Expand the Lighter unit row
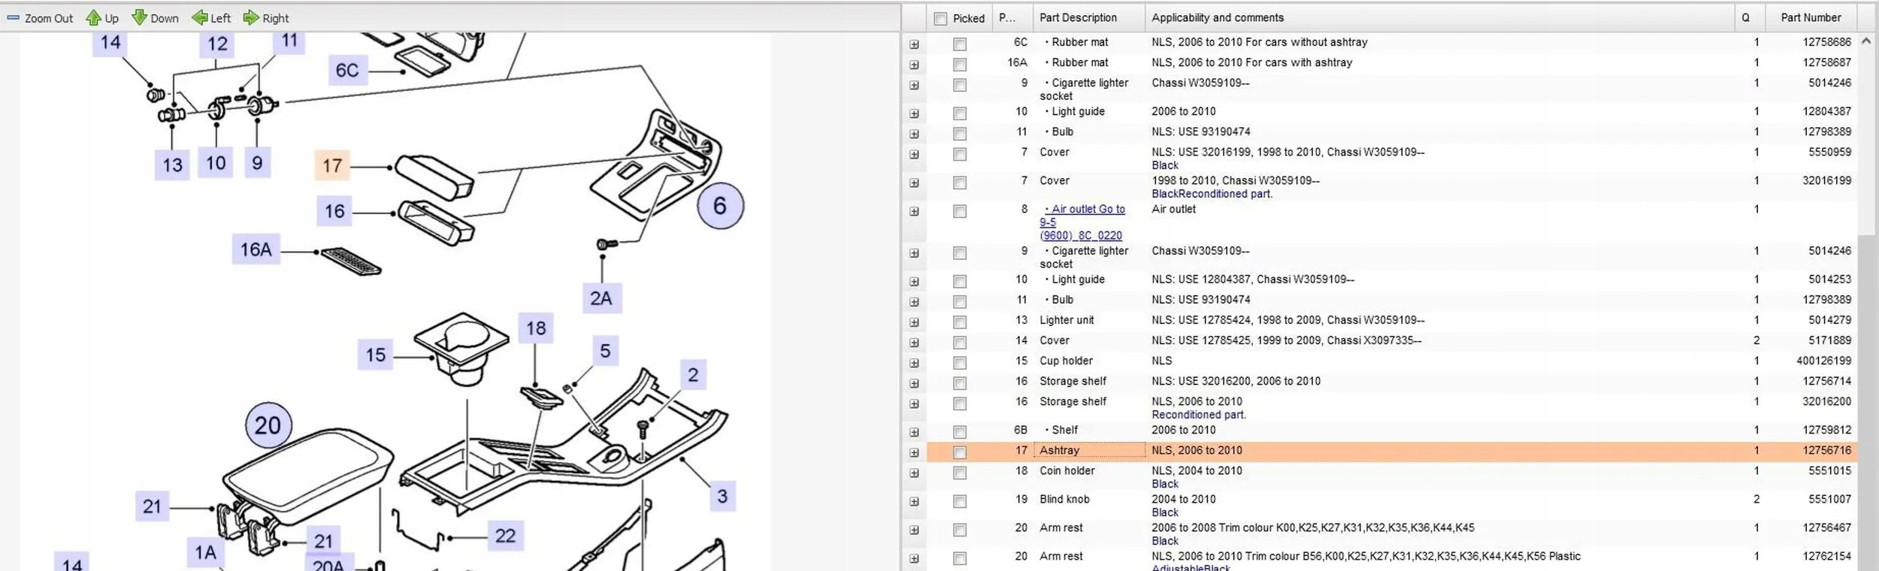The width and height of the screenshot is (1879, 571). [914, 322]
